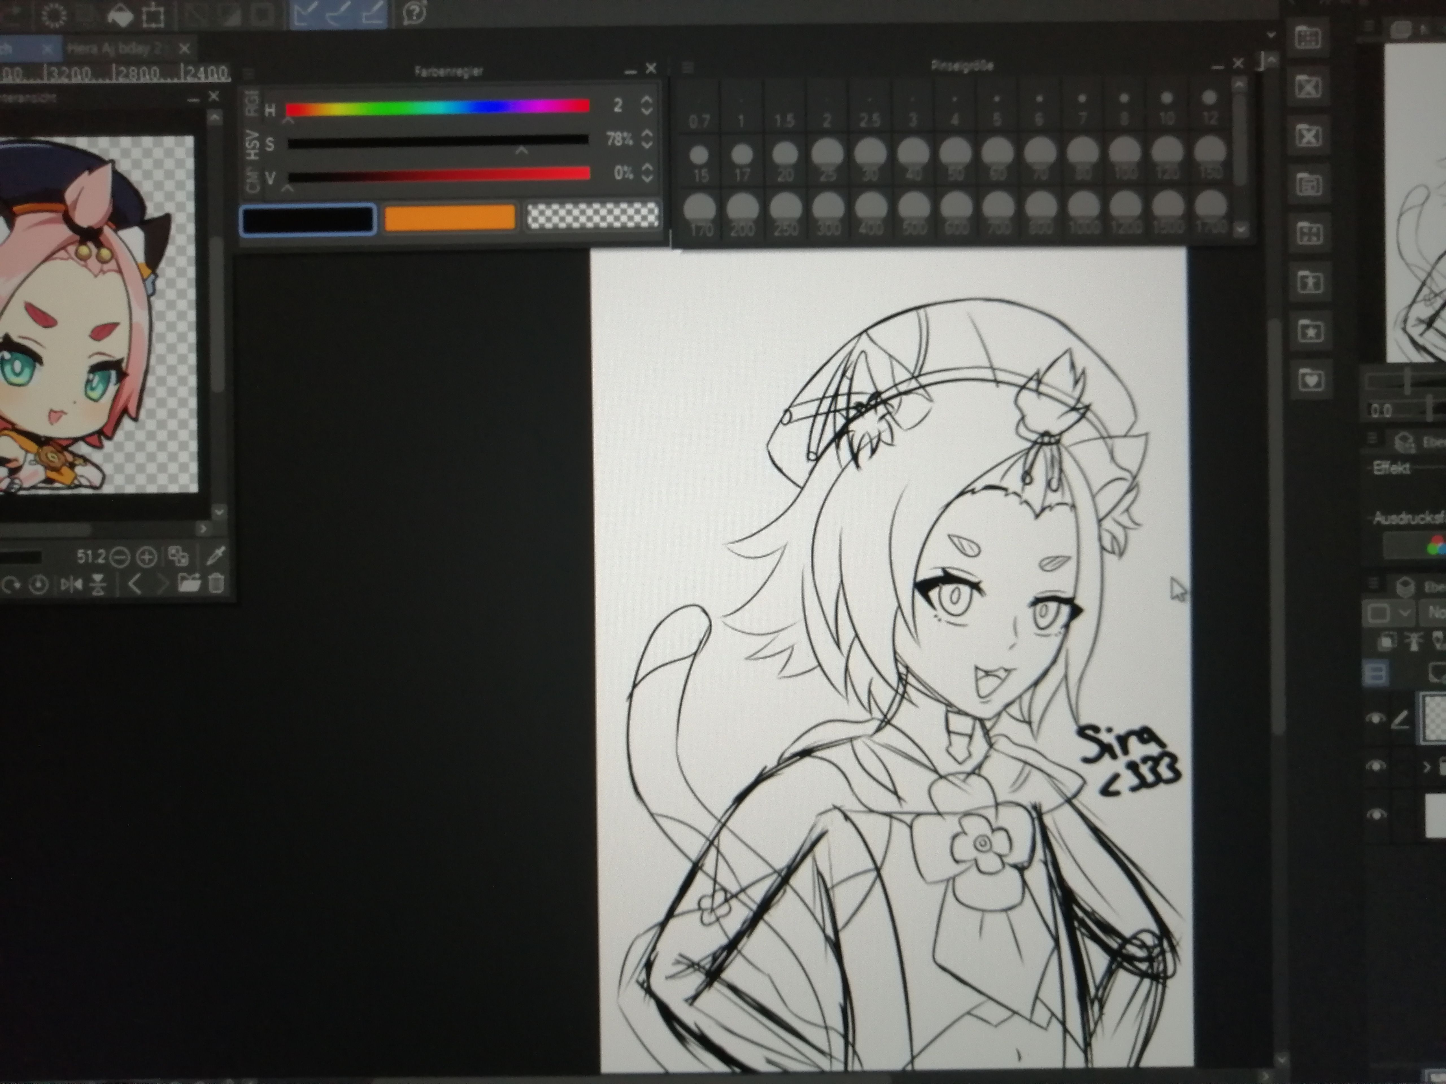Screen dimensions: 1446x1084
Task: Click the delete trash button in the Navigator panel
Action: point(217,583)
